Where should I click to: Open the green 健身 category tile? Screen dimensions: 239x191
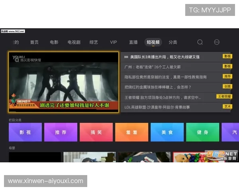(203, 132)
